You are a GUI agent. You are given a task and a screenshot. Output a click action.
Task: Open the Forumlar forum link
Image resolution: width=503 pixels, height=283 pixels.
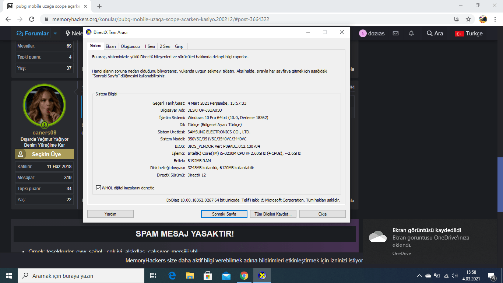[x=33, y=33]
